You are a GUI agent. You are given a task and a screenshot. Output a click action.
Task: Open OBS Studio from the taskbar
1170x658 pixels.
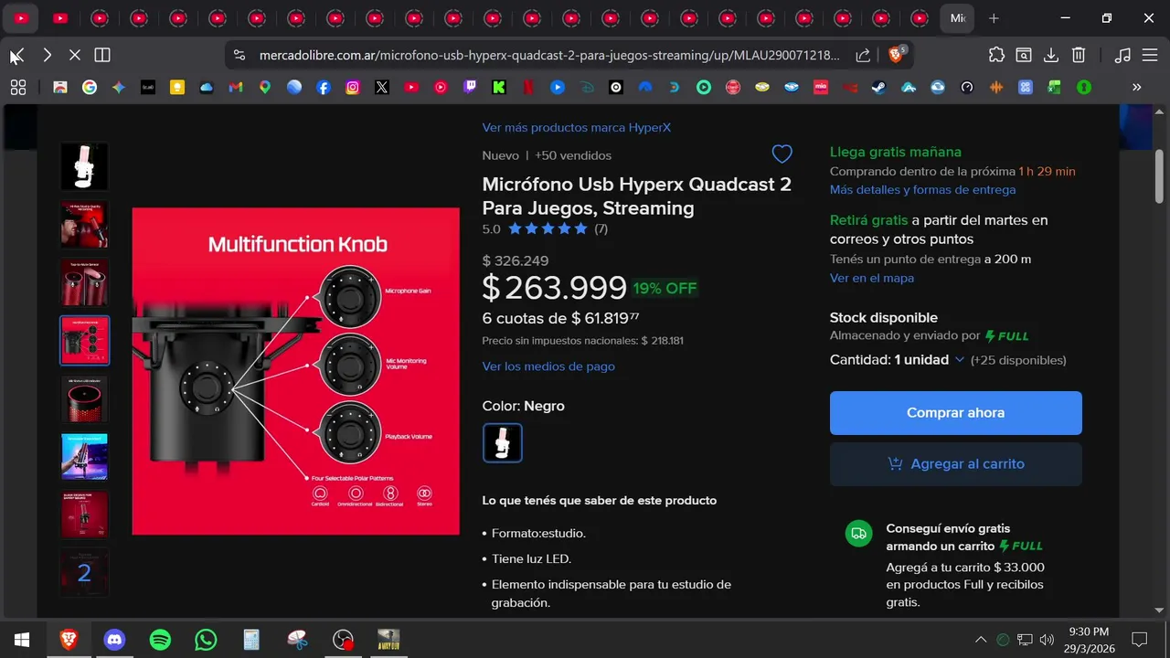coord(343,640)
